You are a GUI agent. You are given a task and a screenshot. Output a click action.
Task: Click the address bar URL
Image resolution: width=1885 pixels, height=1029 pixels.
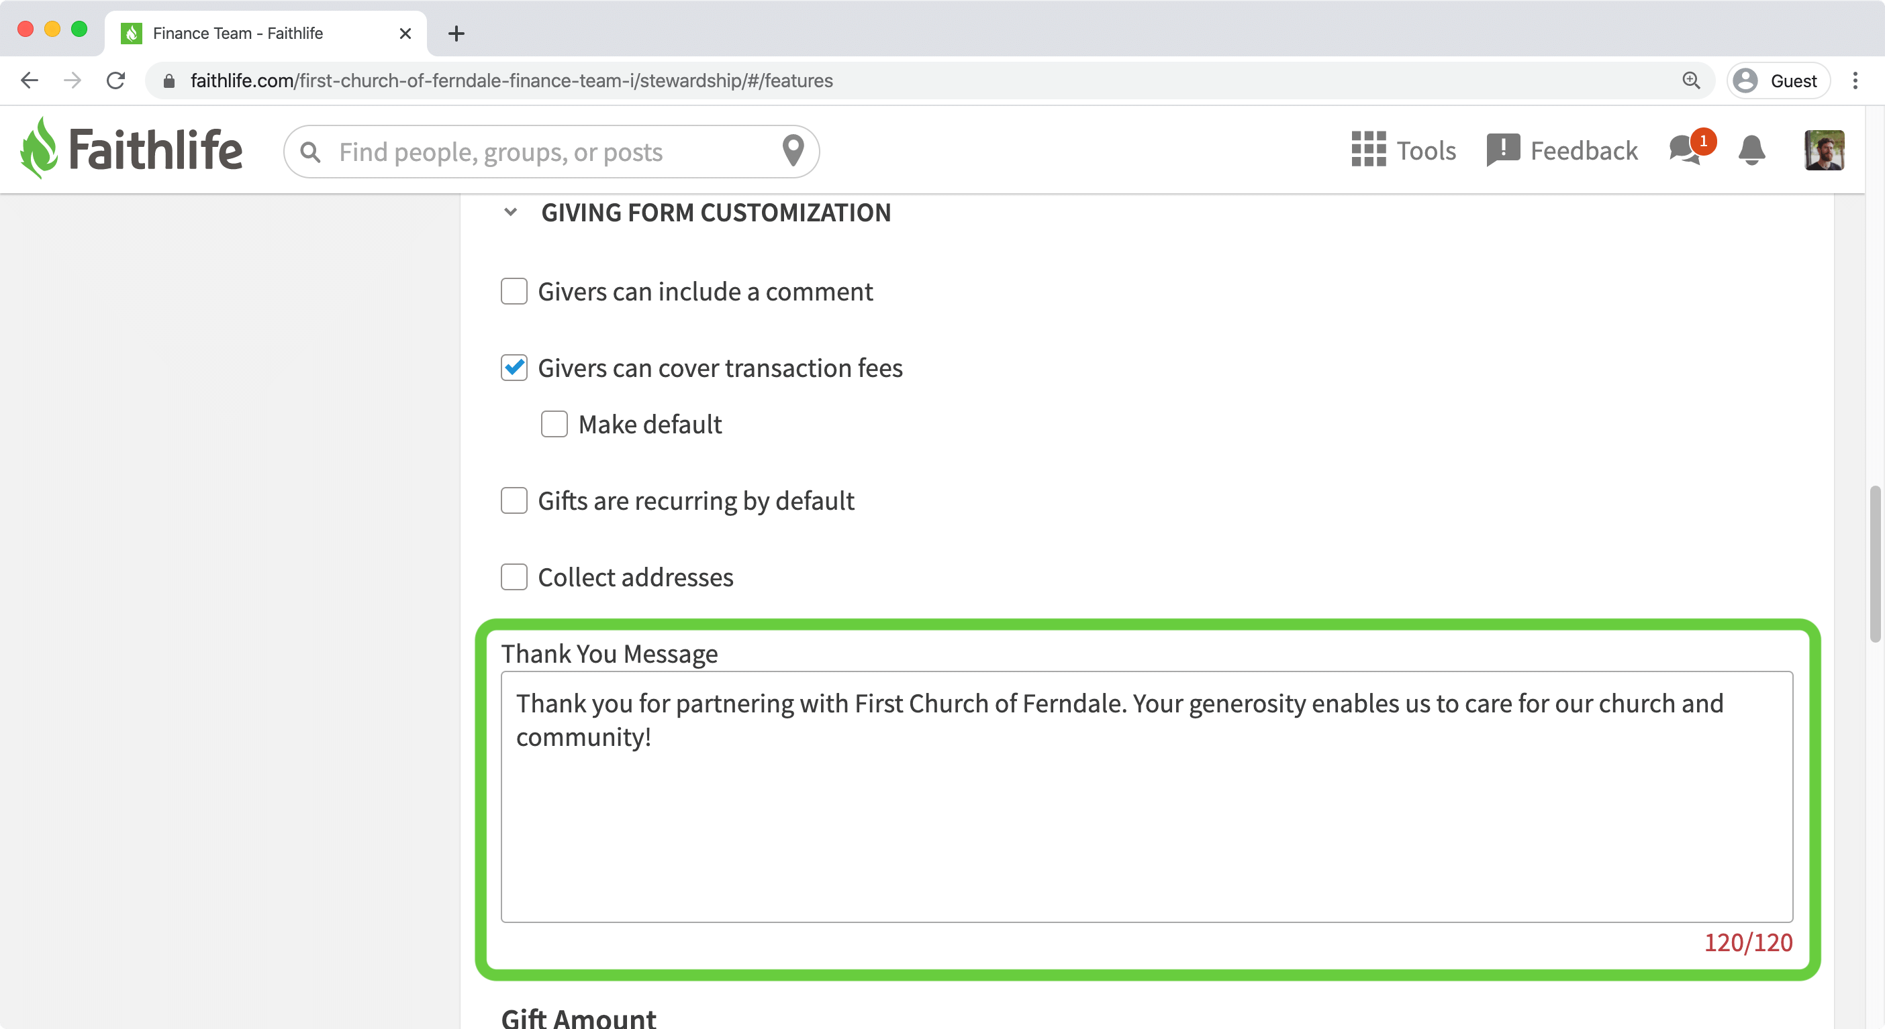pyautogui.click(x=512, y=80)
